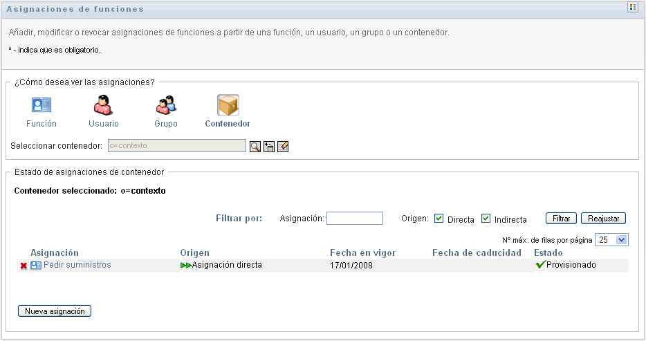
Task: Select the Usuario view icon
Action: click(x=103, y=105)
